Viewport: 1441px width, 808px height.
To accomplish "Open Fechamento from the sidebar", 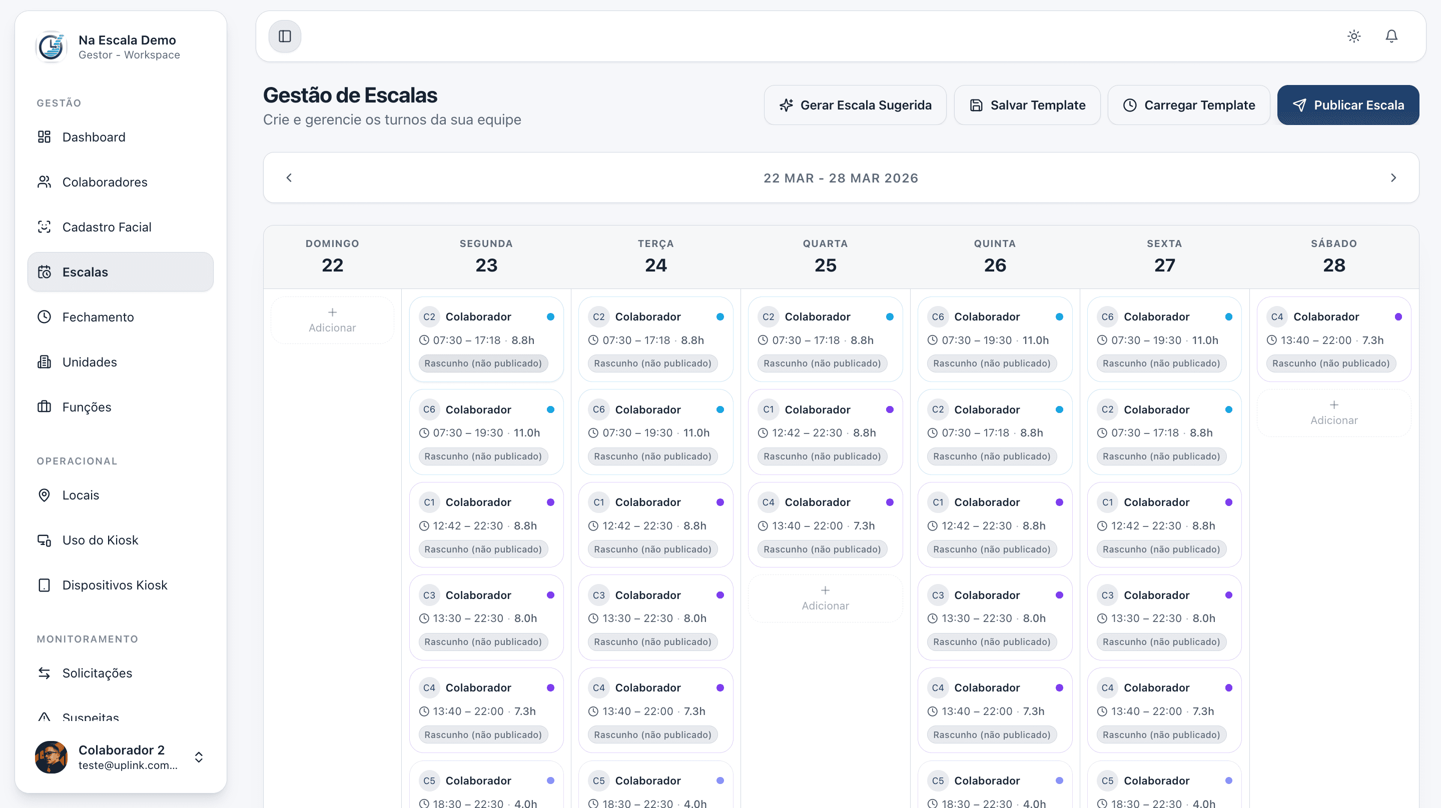I will tap(98, 316).
